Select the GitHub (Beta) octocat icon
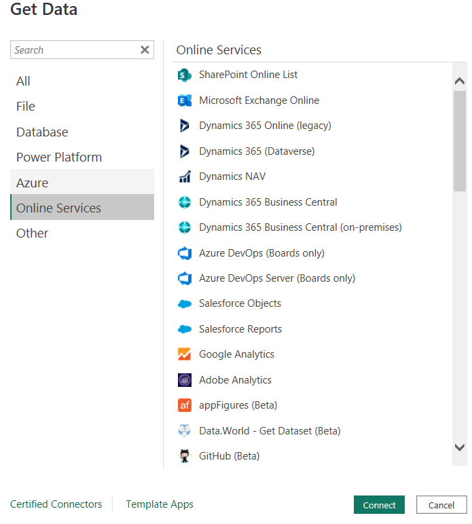Image resolution: width=472 pixels, height=524 pixels. tap(184, 456)
